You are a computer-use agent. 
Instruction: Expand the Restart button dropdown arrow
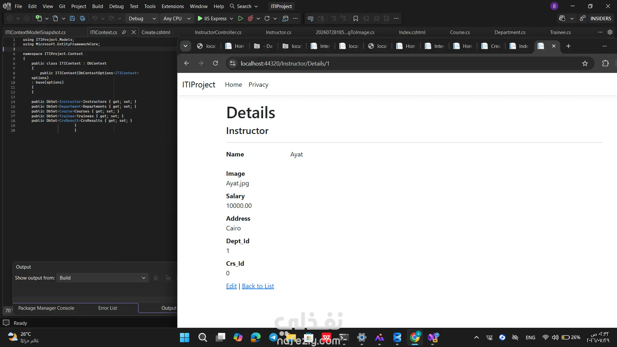[x=275, y=19]
